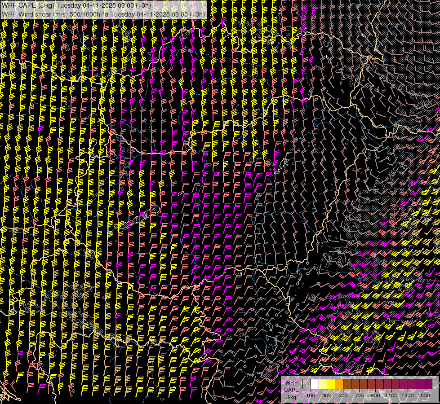Select the pale yellow CAPE legend swatch

click(x=323, y=384)
